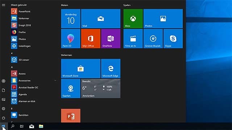Image resolution: width=232 pixels, height=130 pixels.
Task: Open Task View on the taskbar
Action: click(x=22, y=126)
